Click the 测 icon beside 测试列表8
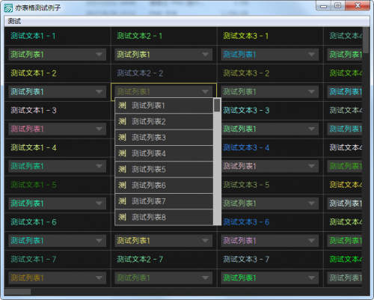The height and width of the screenshot is (300, 374). 122,217
